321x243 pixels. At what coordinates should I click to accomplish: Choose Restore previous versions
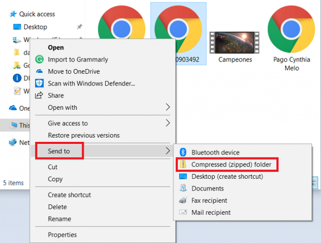[102, 135]
